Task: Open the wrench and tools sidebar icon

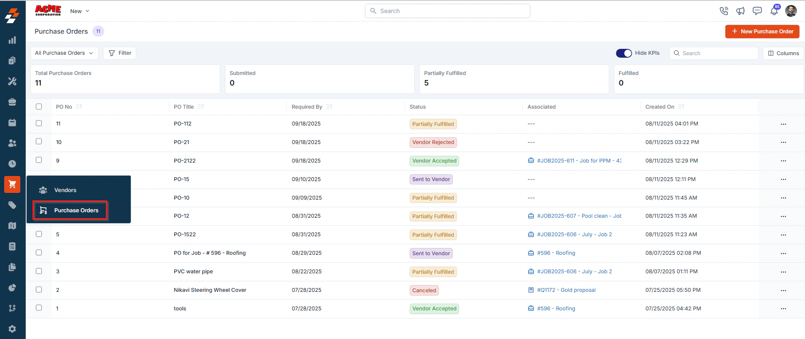Action: [12, 81]
